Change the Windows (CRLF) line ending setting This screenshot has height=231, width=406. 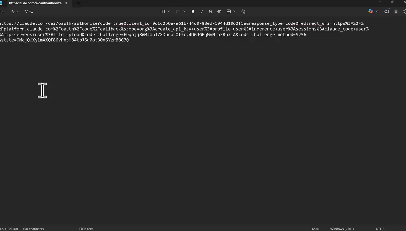click(x=342, y=229)
